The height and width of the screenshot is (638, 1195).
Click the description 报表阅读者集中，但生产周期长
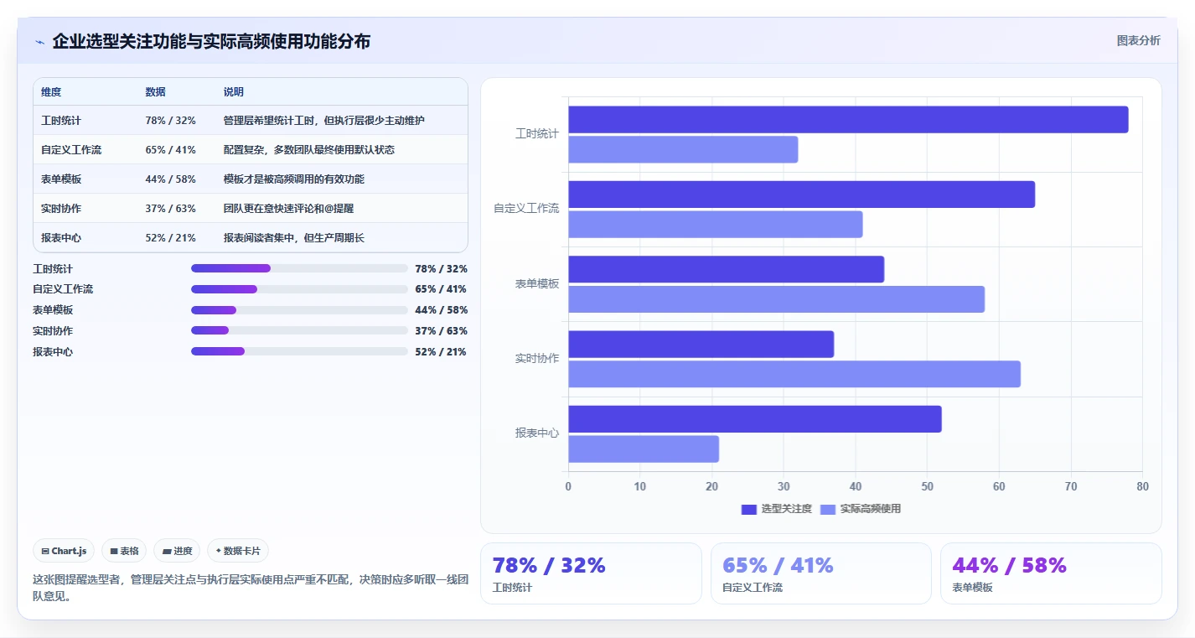[x=293, y=238]
